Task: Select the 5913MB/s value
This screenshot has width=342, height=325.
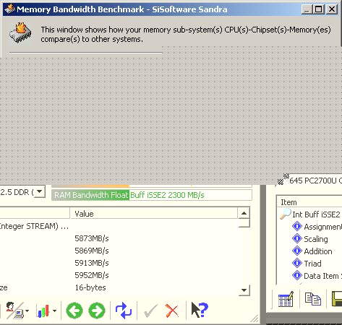Action: pyautogui.click(x=92, y=263)
